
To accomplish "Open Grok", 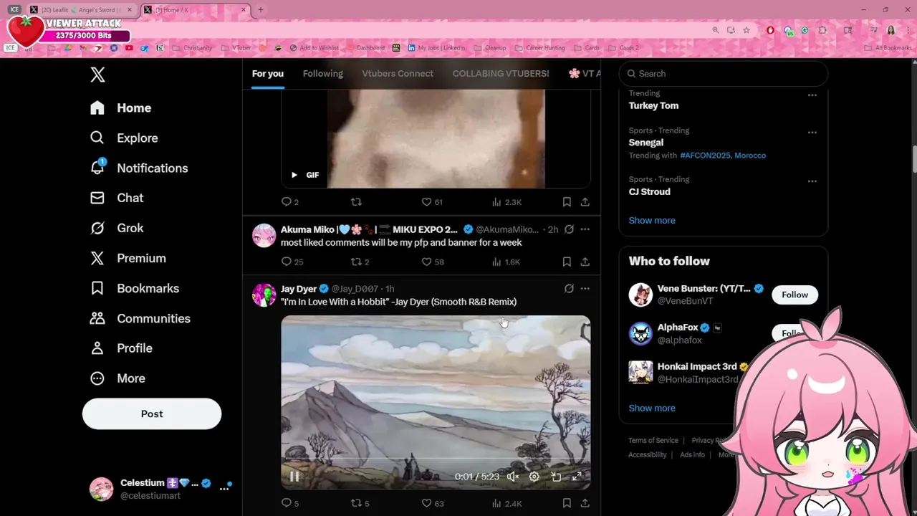I will pos(116,228).
